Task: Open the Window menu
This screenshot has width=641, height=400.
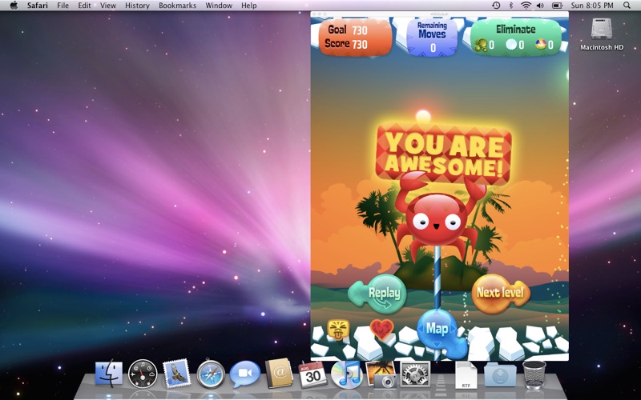Action: (219, 6)
